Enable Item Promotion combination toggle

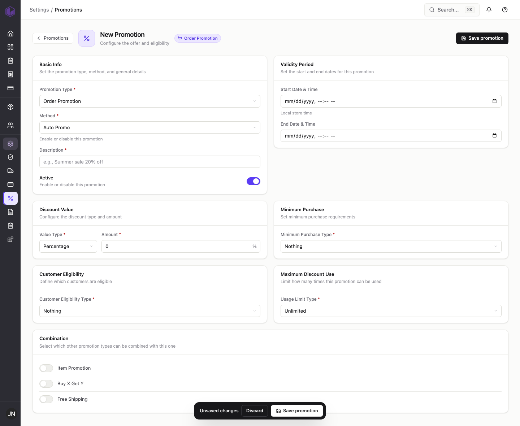(46, 368)
